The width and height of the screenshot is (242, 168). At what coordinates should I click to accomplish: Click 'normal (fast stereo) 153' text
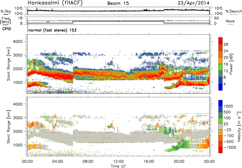(52, 30)
